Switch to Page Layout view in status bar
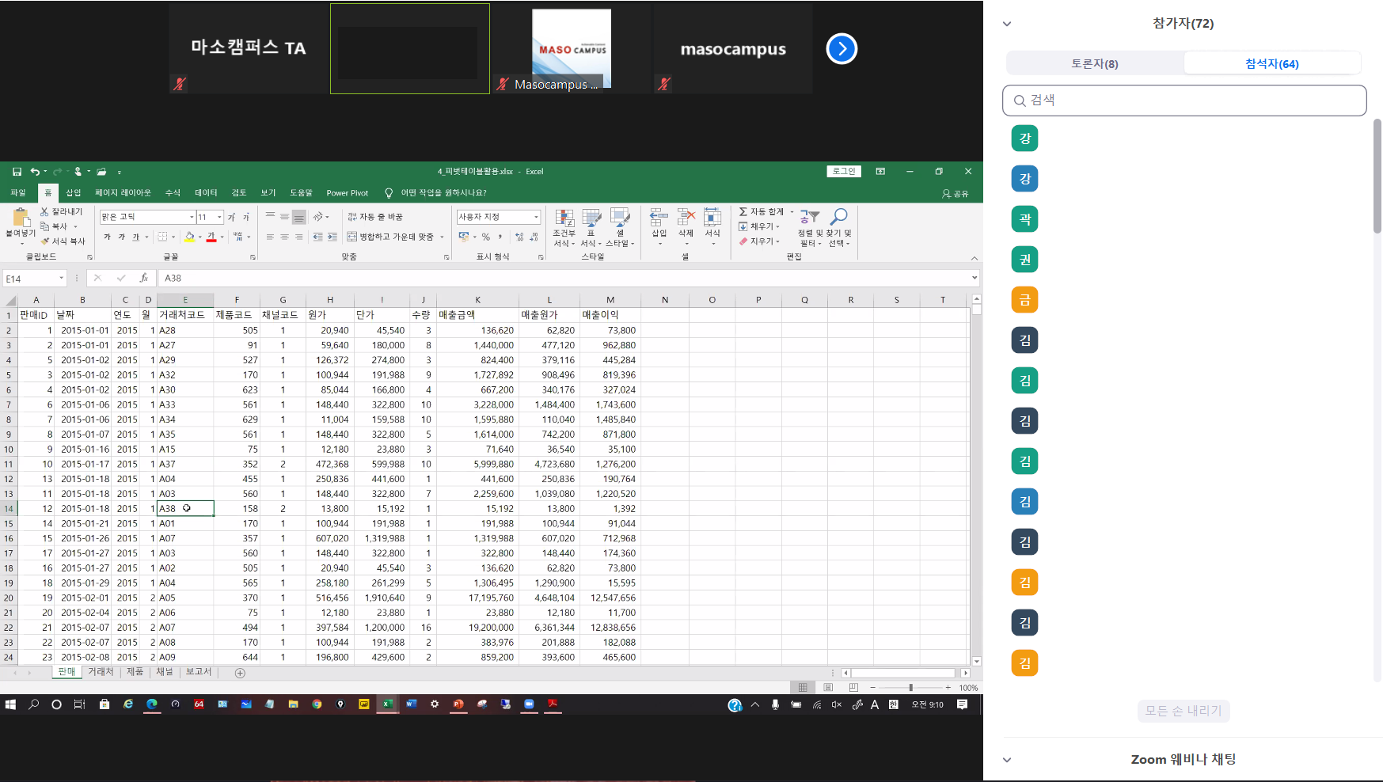This screenshot has width=1383, height=782. click(x=828, y=687)
